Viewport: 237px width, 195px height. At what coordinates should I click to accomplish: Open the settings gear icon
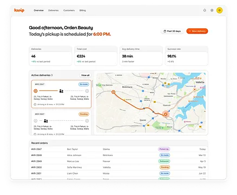pos(212,10)
